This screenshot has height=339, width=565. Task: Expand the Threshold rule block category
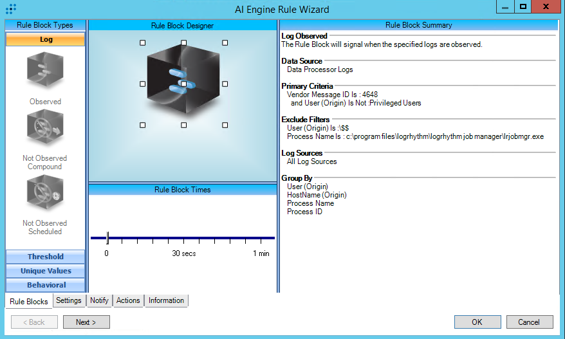tap(45, 257)
